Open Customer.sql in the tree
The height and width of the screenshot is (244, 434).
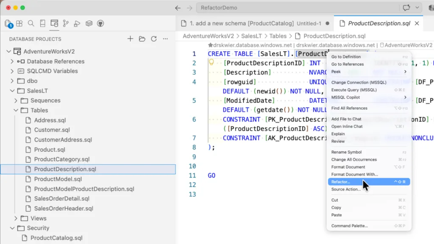(52, 130)
